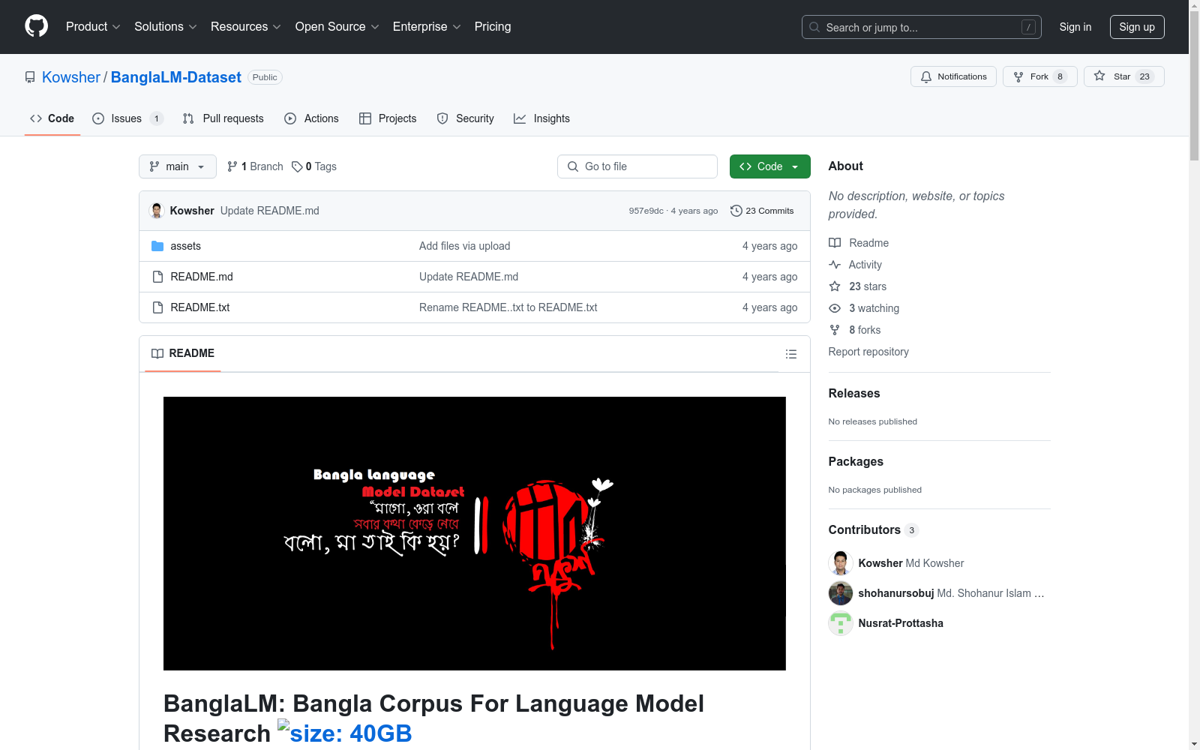
Task: Click the book icon beside Readme
Action: point(835,243)
